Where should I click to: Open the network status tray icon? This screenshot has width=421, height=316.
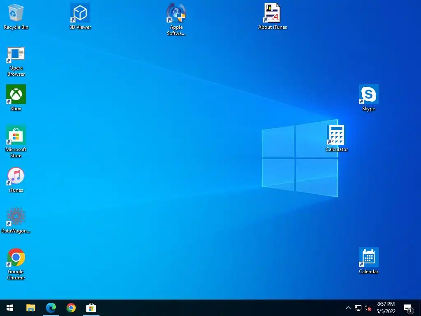358,308
